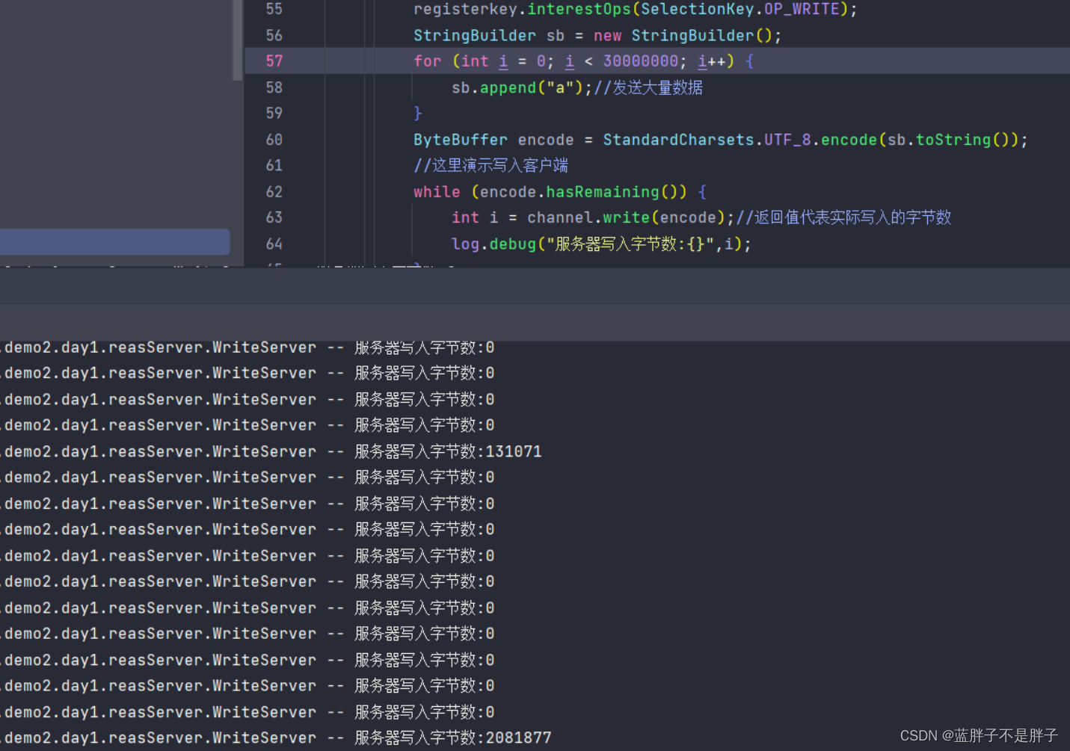The image size is (1070, 751).
Task: Select highlighted line number 57 in gutter
Action: point(274,61)
